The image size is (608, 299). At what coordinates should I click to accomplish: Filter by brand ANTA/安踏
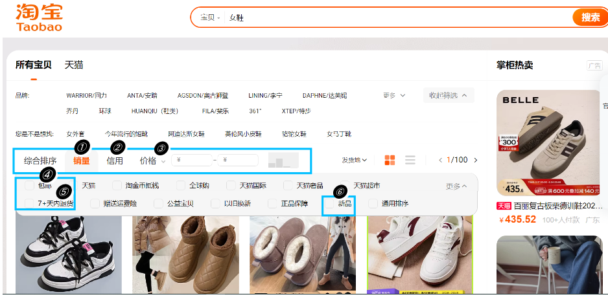point(143,95)
